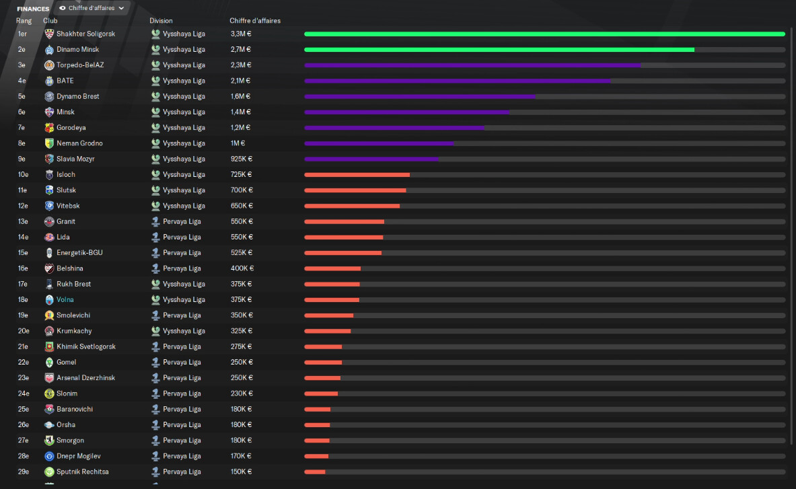Click the green revenue bar for Shakhter Soligorsk

(545, 34)
